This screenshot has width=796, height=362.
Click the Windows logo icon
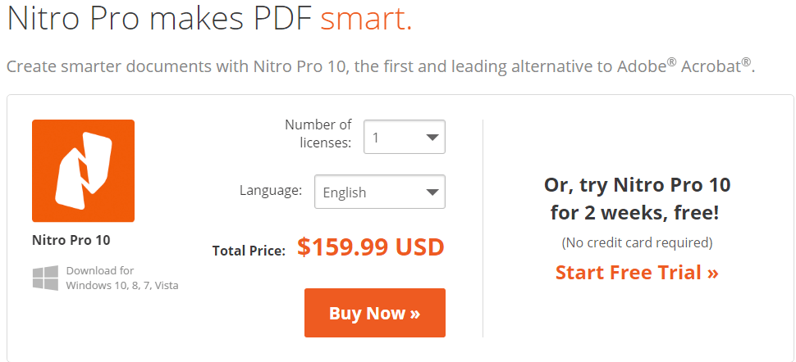[x=46, y=278]
